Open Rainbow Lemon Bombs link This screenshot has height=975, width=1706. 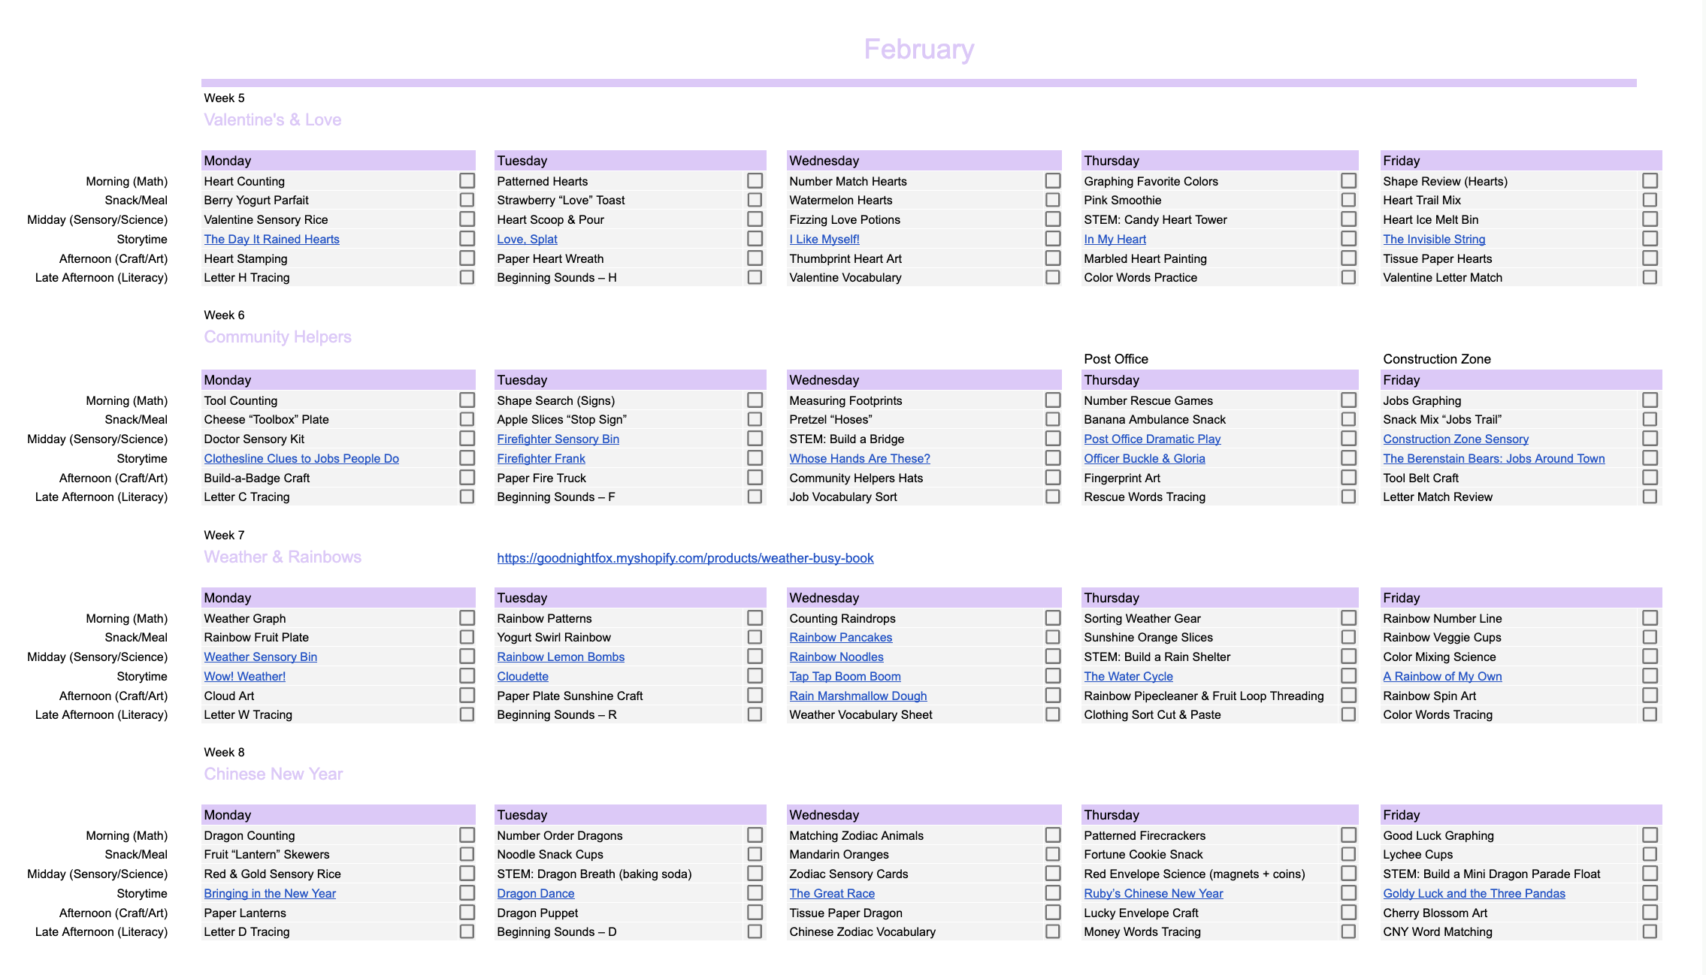pos(560,657)
